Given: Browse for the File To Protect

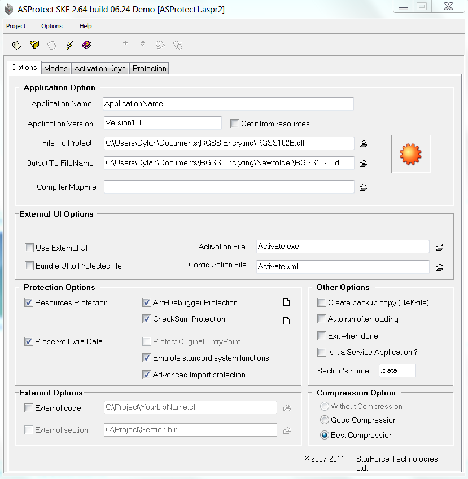Looking at the screenshot, I should (363, 144).
